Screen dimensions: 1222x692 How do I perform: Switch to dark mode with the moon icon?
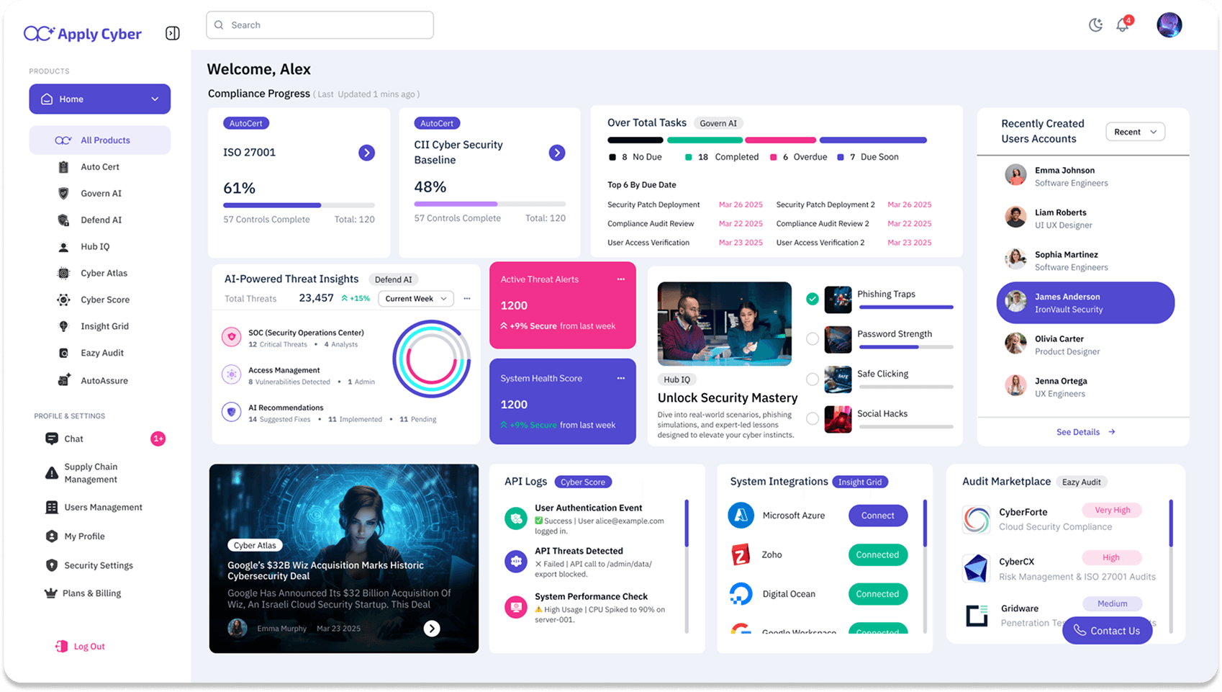point(1095,25)
